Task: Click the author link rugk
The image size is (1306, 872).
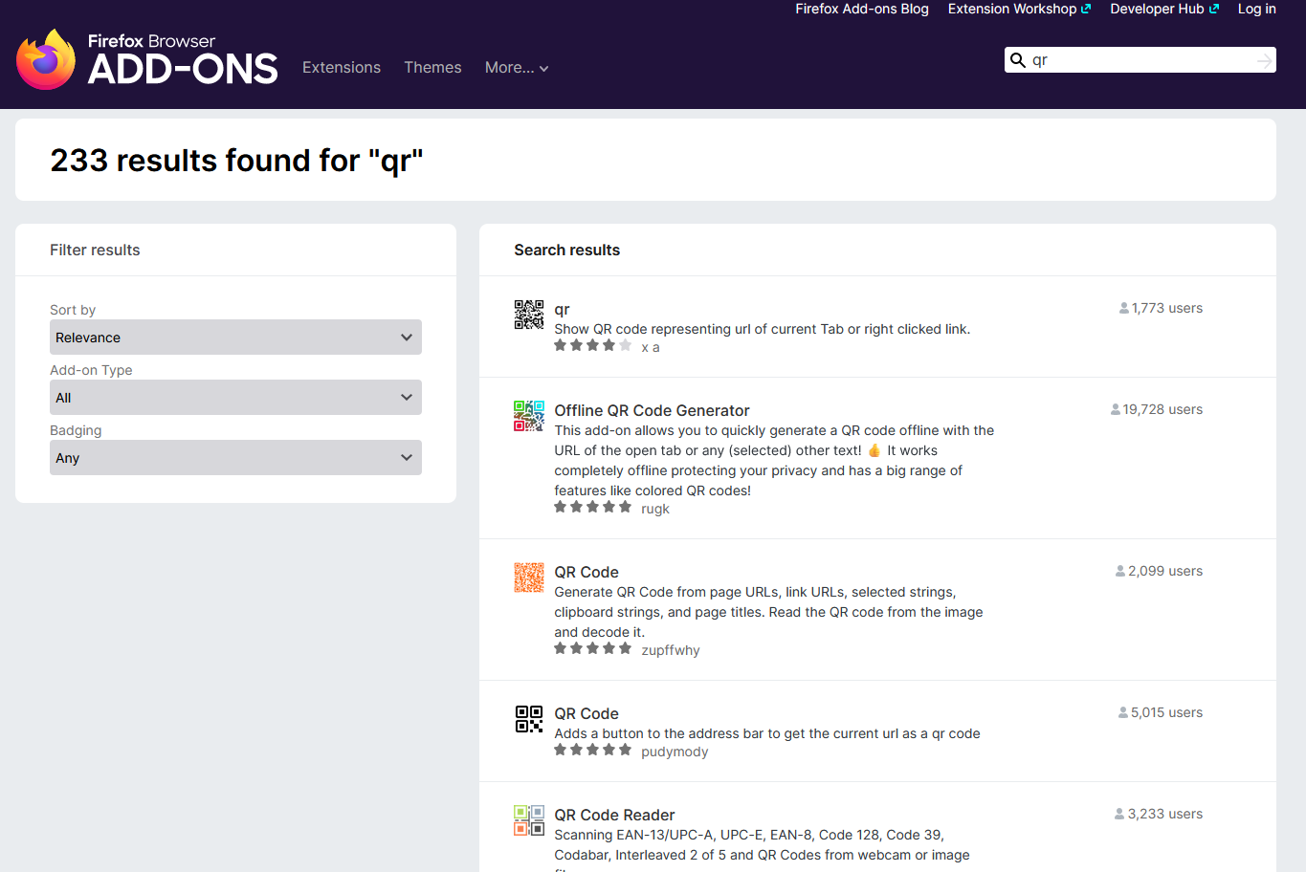Action: coord(654,508)
